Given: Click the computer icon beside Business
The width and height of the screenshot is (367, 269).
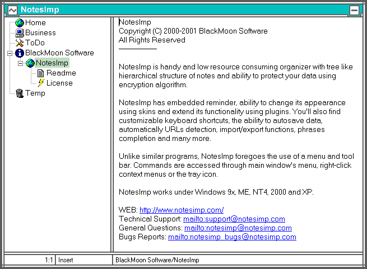Looking at the screenshot, I should click(20, 33).
